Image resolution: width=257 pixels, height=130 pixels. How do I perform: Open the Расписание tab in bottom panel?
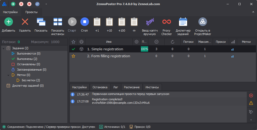click(x=131, y=87)
